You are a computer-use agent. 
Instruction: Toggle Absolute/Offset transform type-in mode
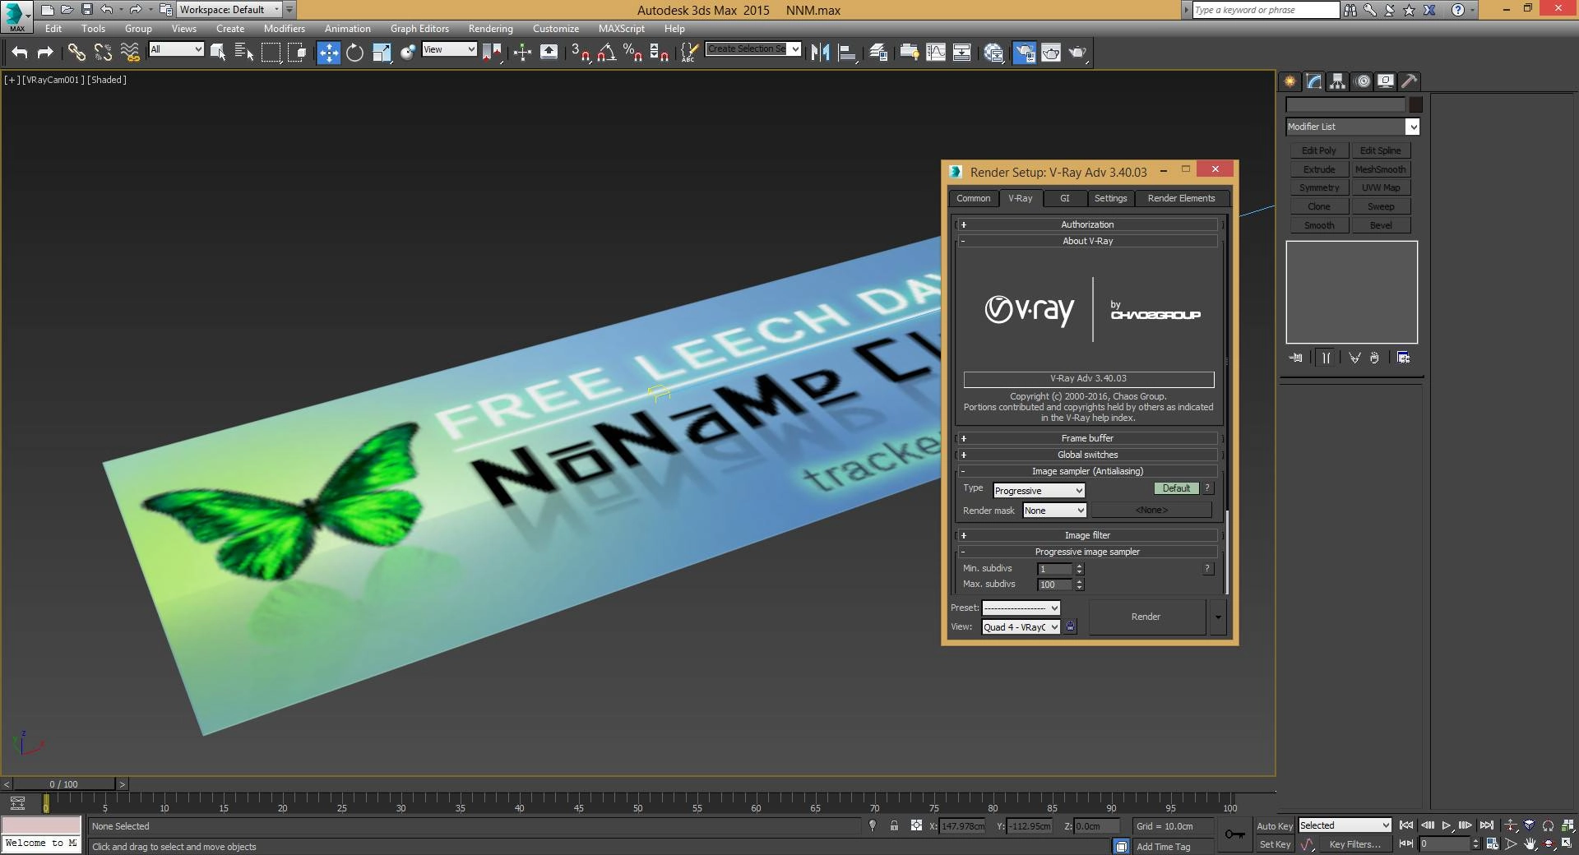[x=916, y=825]
